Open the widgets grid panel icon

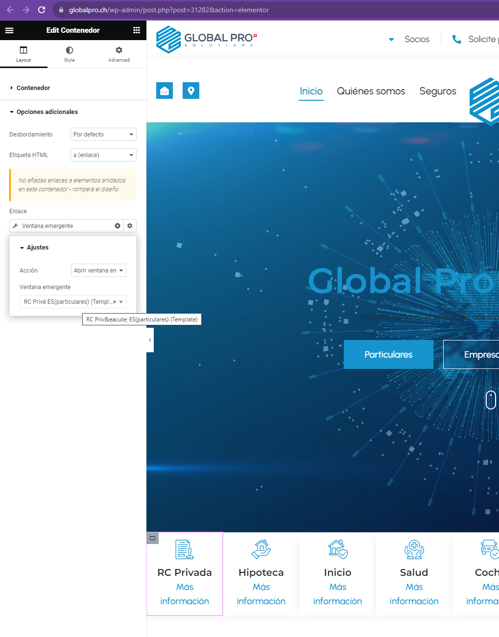point(137,30)
